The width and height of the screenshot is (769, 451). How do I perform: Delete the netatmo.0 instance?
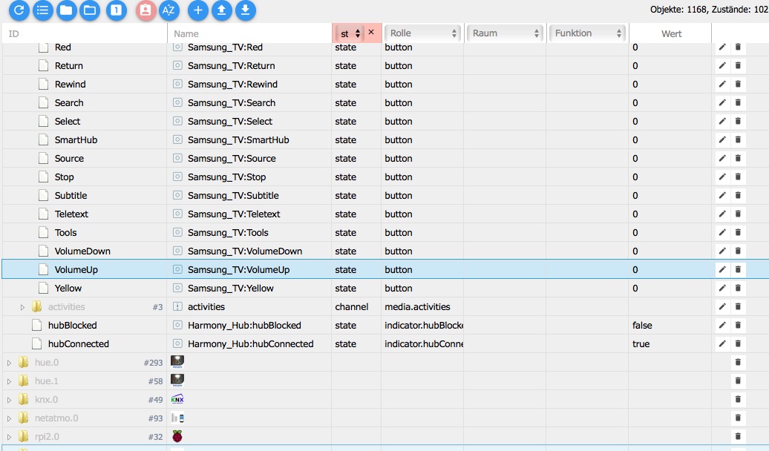[x=738, y=418]
